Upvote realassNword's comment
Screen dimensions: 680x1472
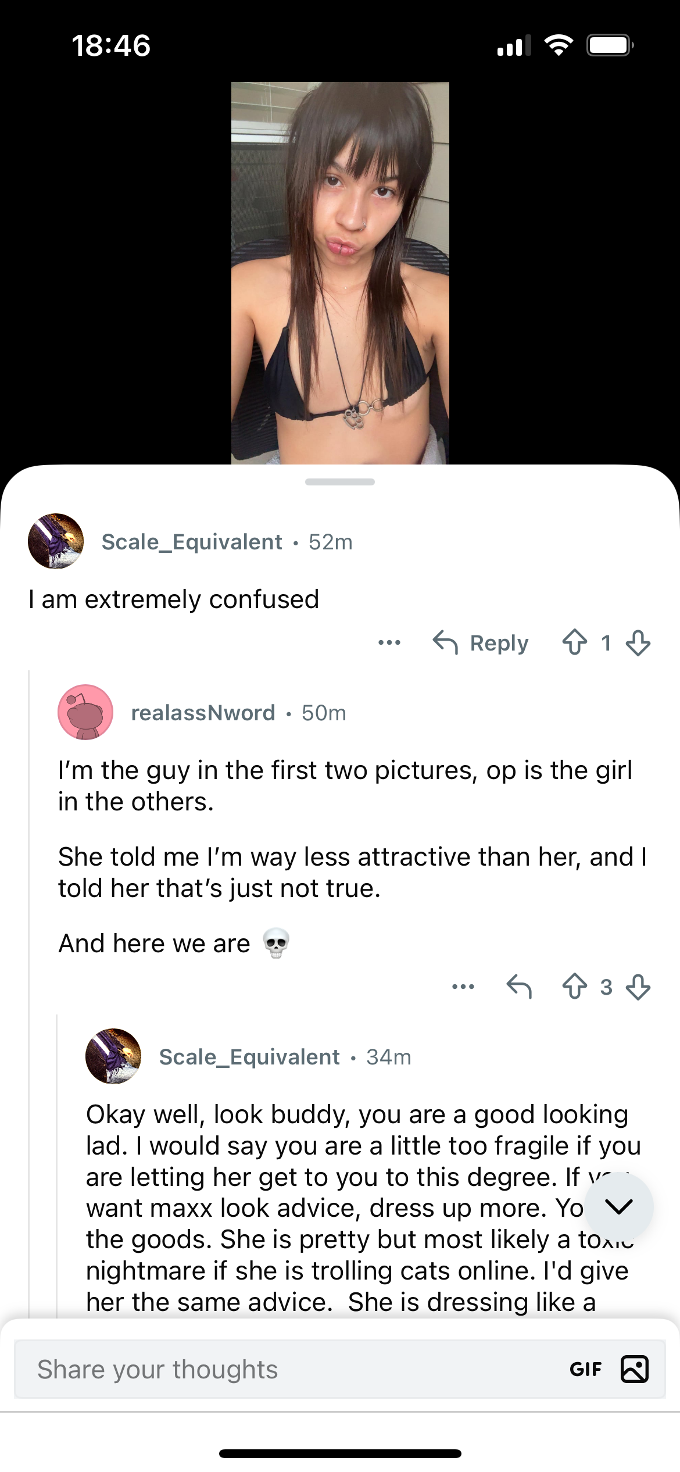pos(575,986)
